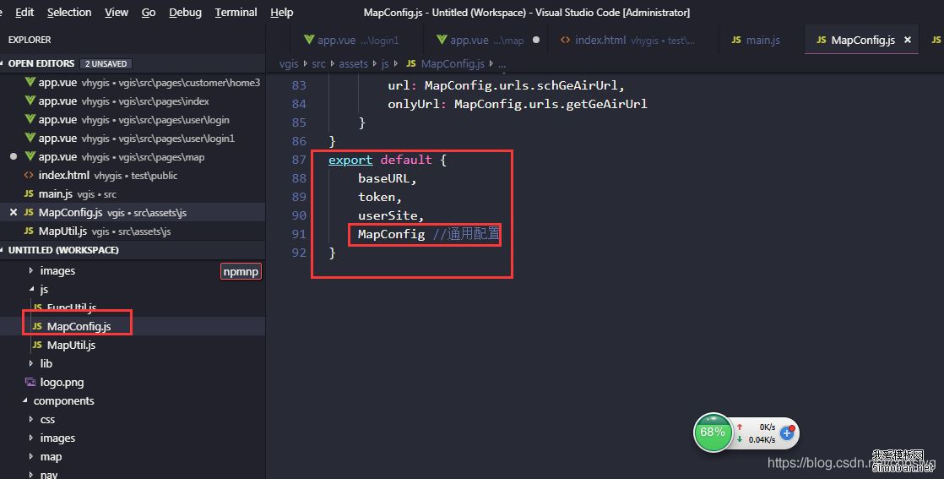Click JS icon in MapConfig.js breadcrumb
The image size is (944, 479).
411,63
